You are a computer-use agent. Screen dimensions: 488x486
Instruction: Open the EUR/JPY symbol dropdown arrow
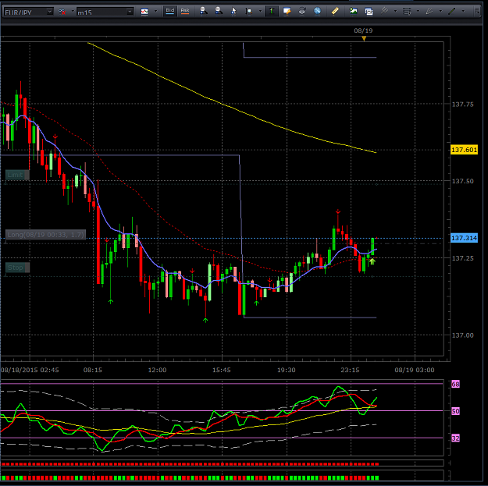[49, 12]
